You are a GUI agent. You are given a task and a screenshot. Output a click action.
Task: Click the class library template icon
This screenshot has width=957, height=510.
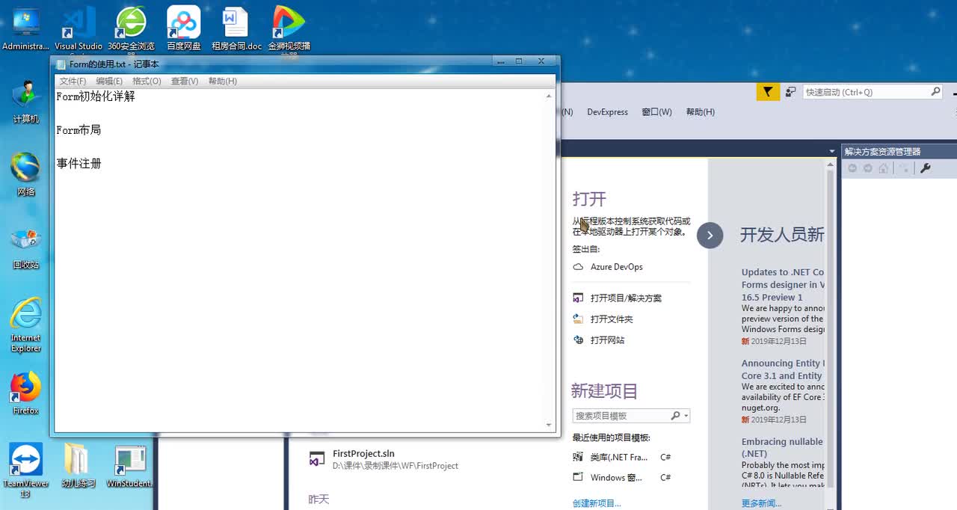[x=578, y=457]
